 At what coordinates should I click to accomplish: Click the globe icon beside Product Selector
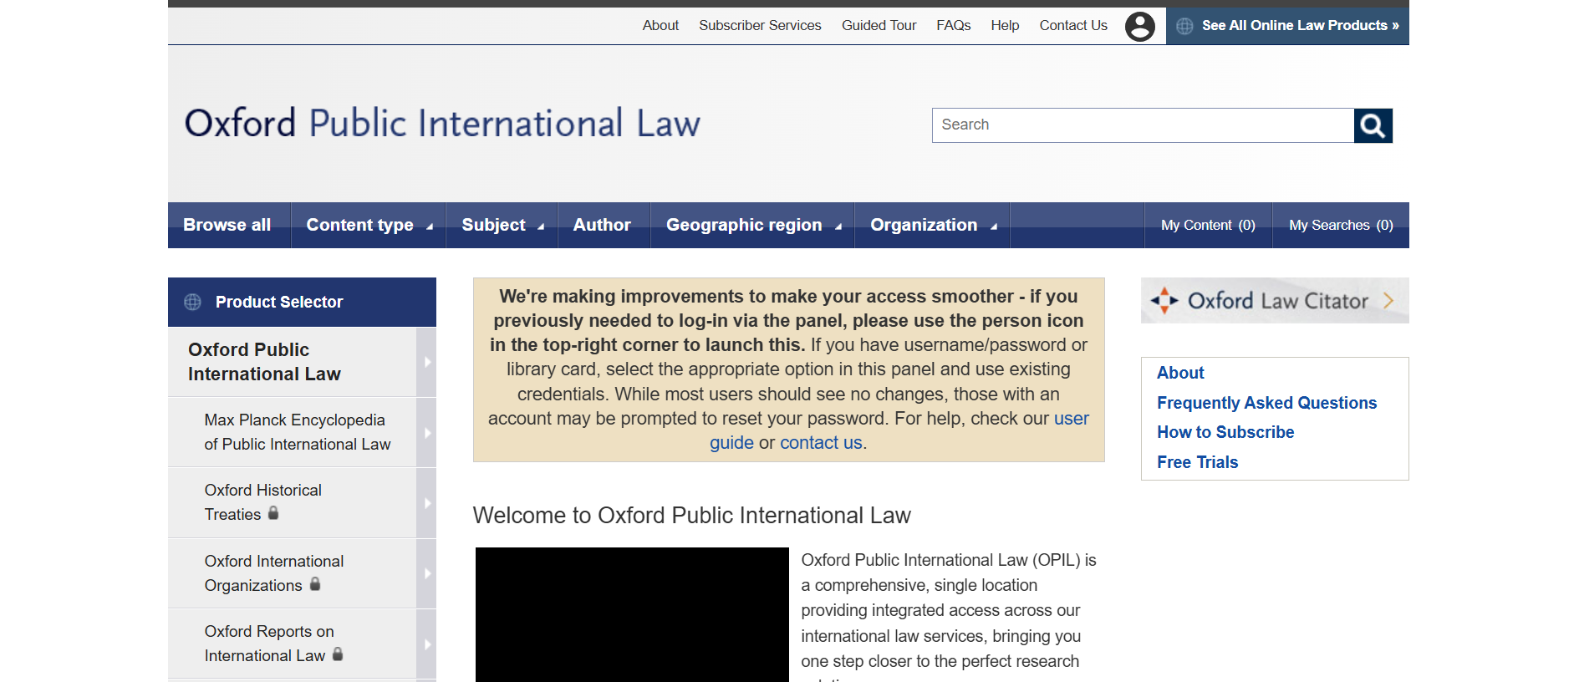click(x=192, y=302)
